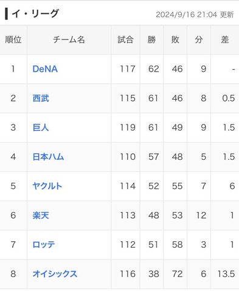The height and width of the screenshot is (291, 239).
Task: Click the 勝 column header
Action: tap(151, 39)
